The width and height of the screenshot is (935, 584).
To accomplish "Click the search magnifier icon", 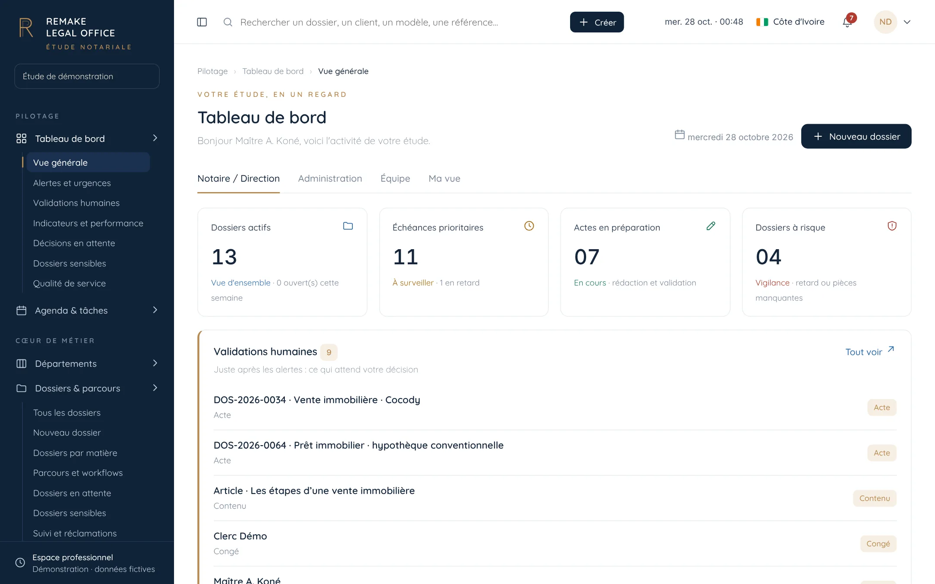I will coord(228,22).
